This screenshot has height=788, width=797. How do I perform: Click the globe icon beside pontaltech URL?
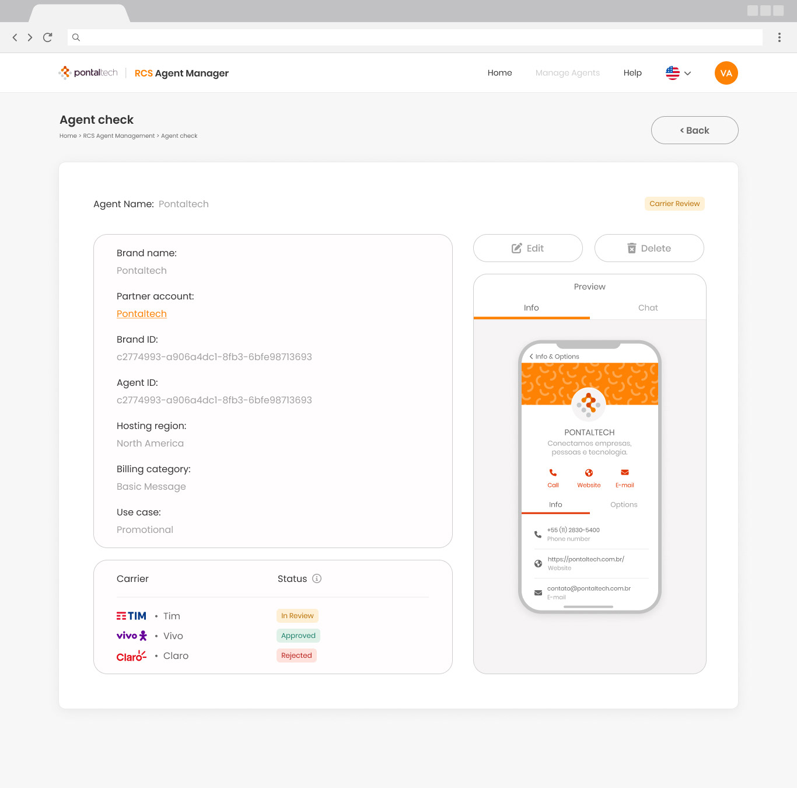[538, 563]
